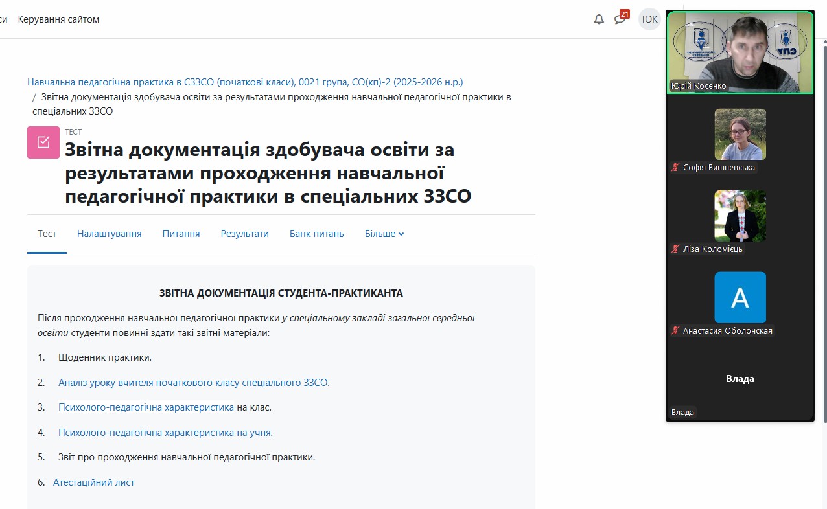Open messages icon with 21 badge
Viewport: 827px width, 509px height.
pos(620,19)
